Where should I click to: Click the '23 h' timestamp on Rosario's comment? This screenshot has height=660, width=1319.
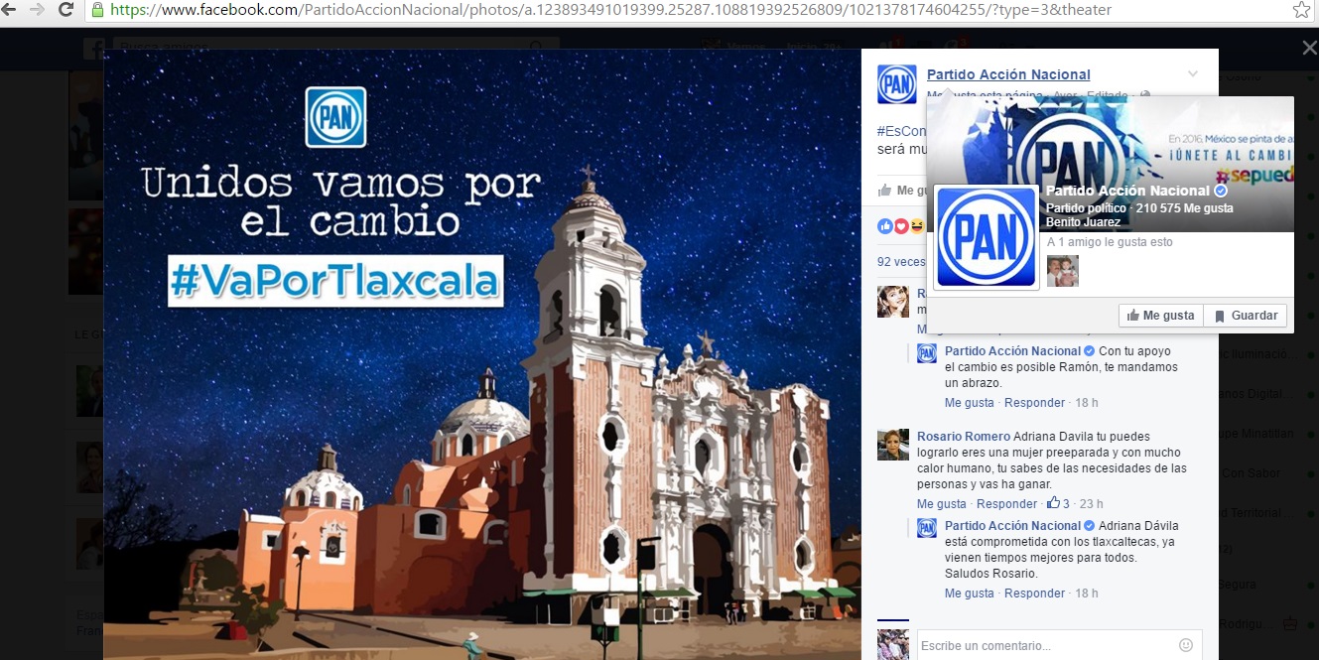(1091, 504)
